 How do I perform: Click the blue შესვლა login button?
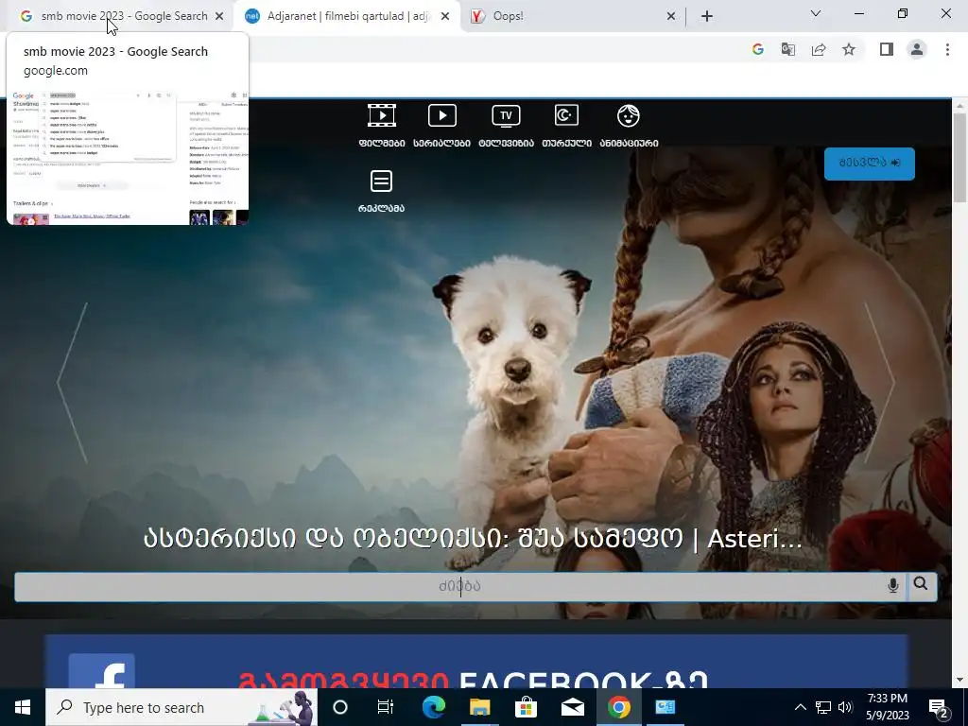(x=870, y=164)
